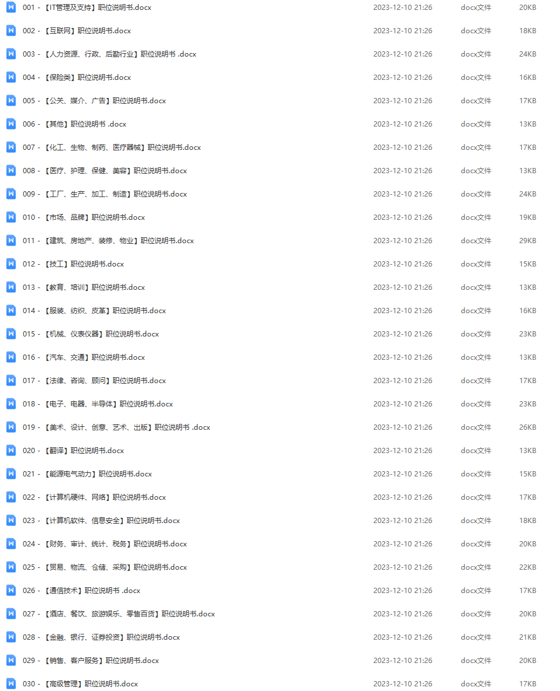
Task: Click the 29KB size of file 011
Action: (527, 241)
